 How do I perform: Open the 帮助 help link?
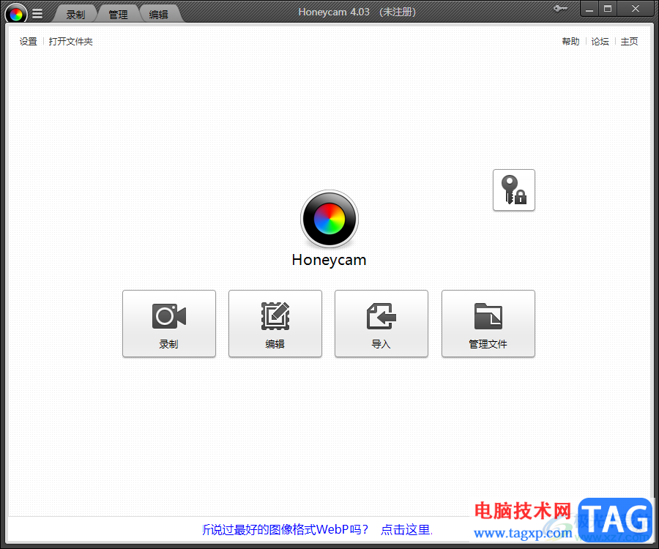(570, 42)
